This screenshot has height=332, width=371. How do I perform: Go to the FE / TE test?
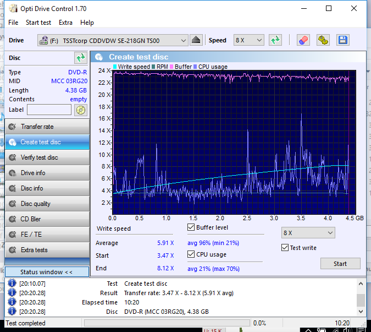coord(47,235)
